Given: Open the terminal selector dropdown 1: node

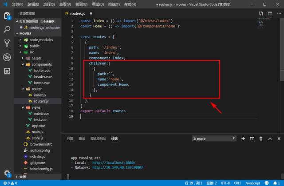Looking at the screenshot, I should coord(214,139).
